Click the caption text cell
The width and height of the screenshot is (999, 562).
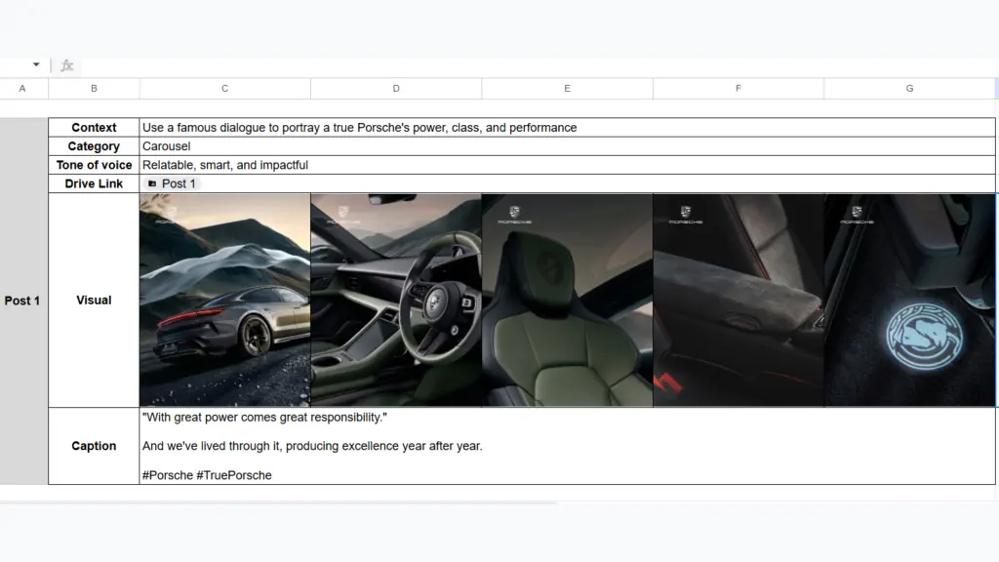tap(567, 446)
